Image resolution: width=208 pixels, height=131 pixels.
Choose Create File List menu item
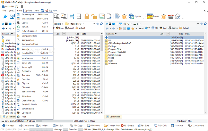(35, 100)
